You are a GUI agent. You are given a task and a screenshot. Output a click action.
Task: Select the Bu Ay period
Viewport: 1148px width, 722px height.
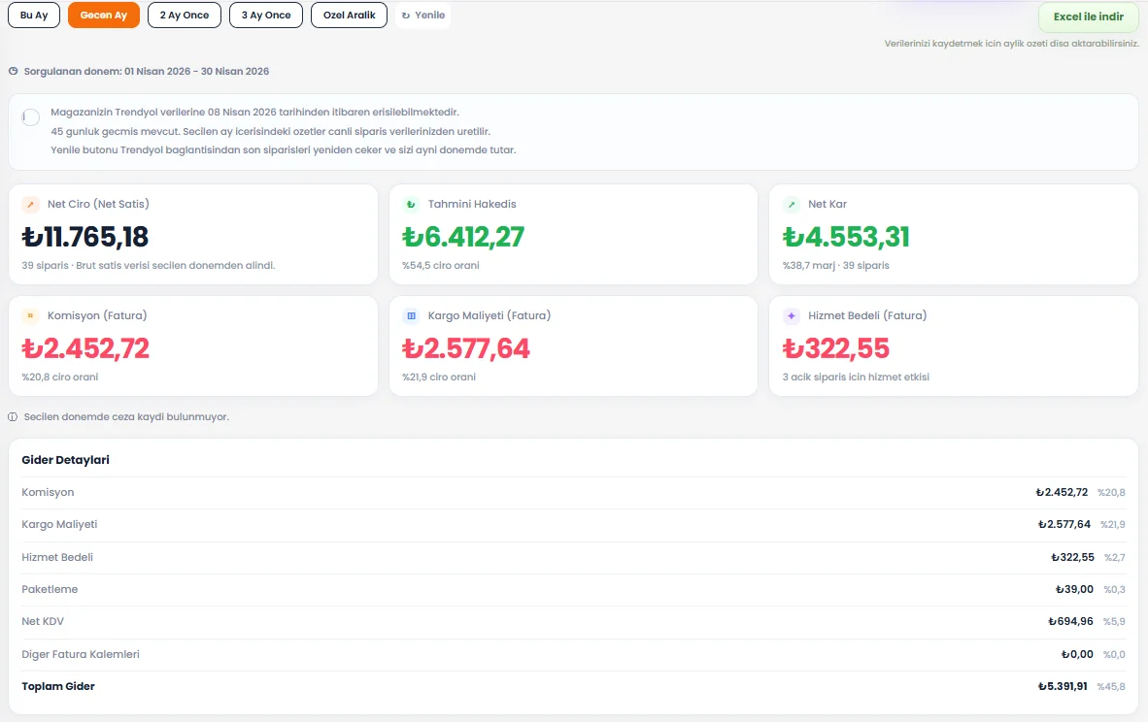pyautogui.click(x=34, y=16)
